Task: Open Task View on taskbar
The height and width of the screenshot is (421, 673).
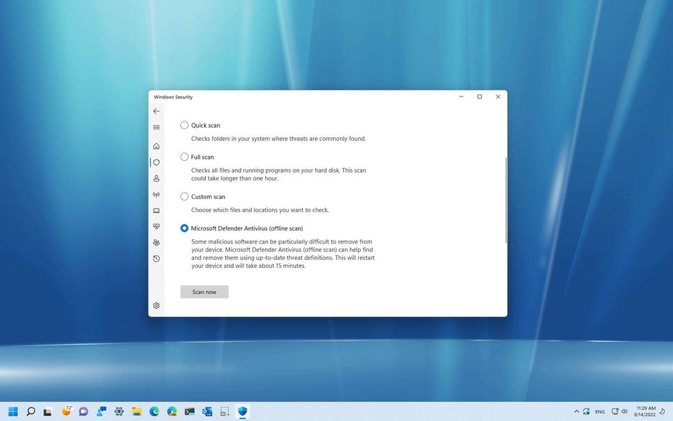Action: click(48, 411)
